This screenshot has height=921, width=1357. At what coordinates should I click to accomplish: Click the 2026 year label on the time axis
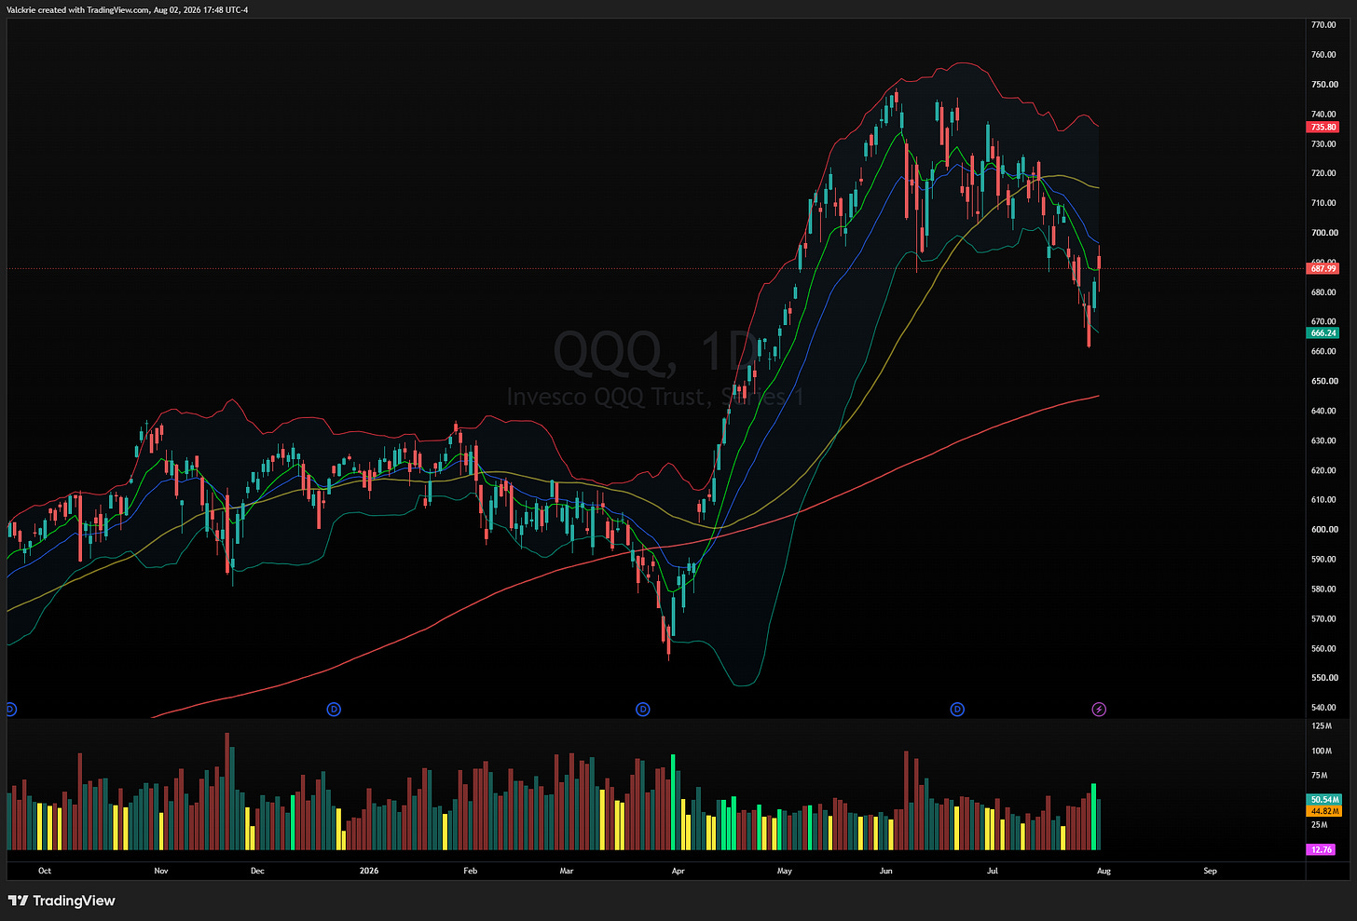tap(369, 871)
